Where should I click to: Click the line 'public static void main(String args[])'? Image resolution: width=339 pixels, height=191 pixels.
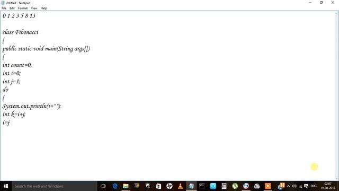point(46,48)
